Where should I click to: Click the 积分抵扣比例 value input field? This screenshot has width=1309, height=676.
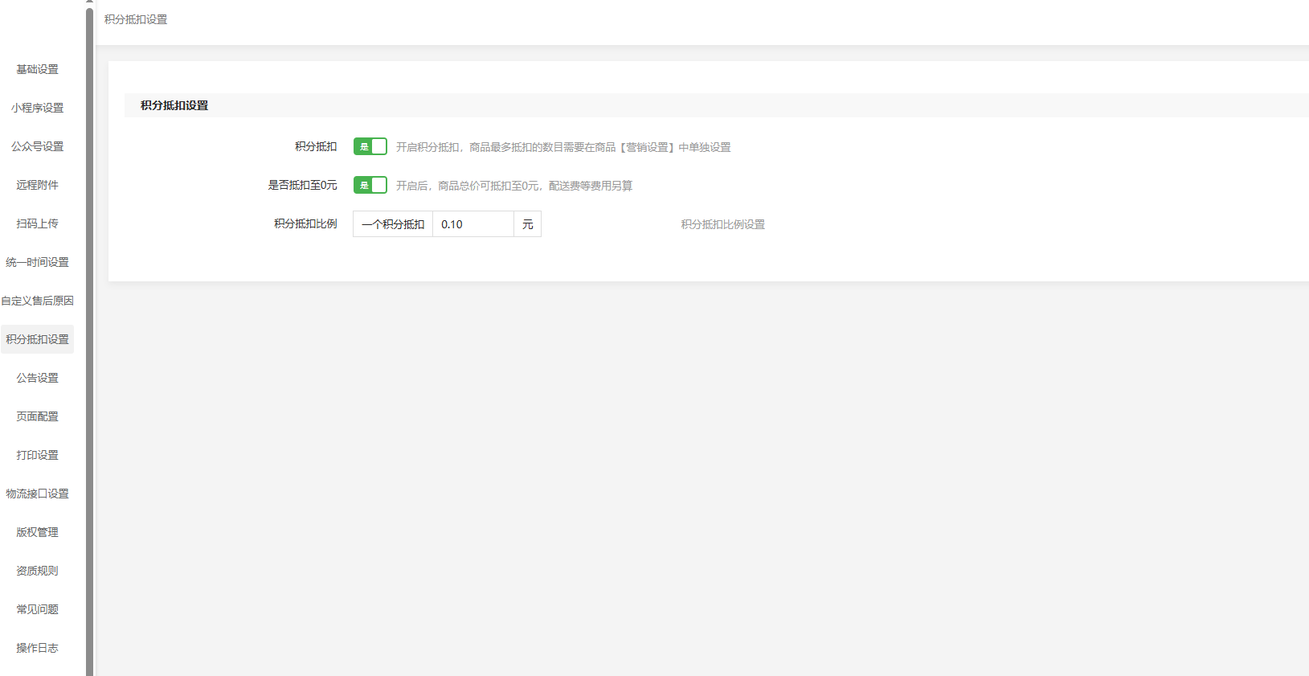tap(472, 224)
